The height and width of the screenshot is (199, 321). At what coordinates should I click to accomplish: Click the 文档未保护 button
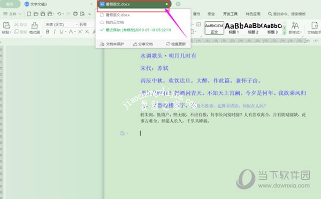click(x=112, y=44)
